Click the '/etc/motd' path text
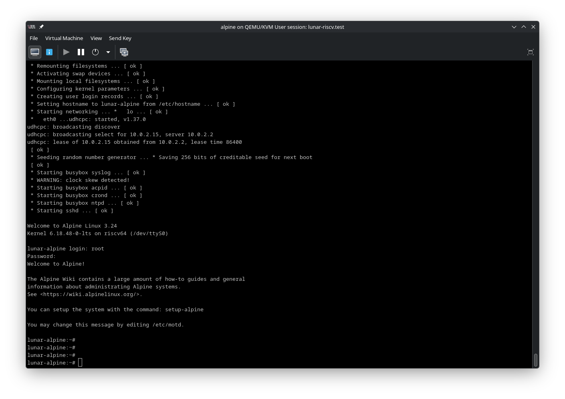 (167, 325)
